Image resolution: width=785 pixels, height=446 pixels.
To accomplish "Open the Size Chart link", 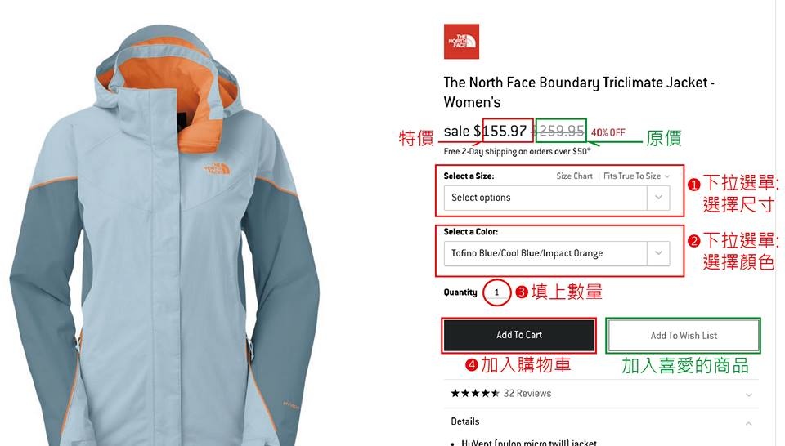I will point(574,176).
